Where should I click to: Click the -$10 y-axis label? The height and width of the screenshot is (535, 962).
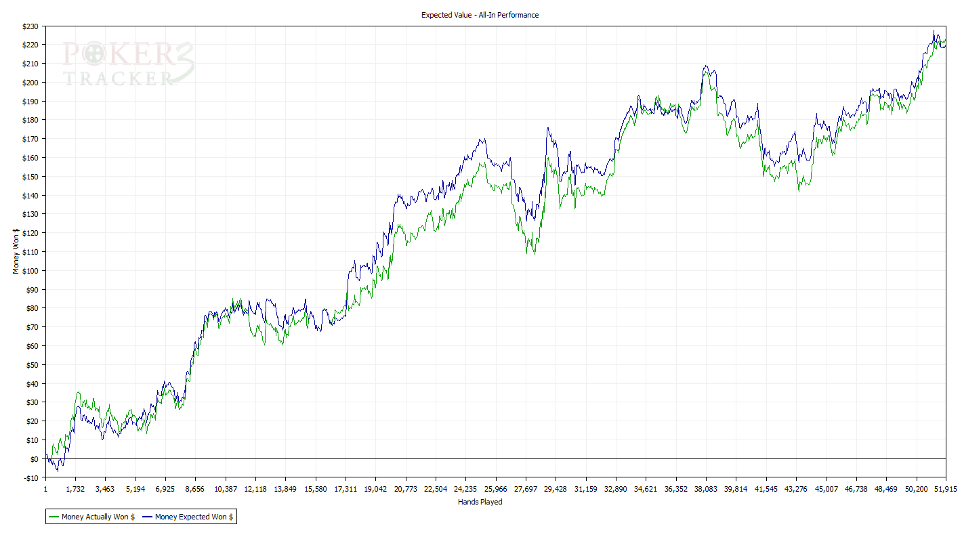point(31,477)
